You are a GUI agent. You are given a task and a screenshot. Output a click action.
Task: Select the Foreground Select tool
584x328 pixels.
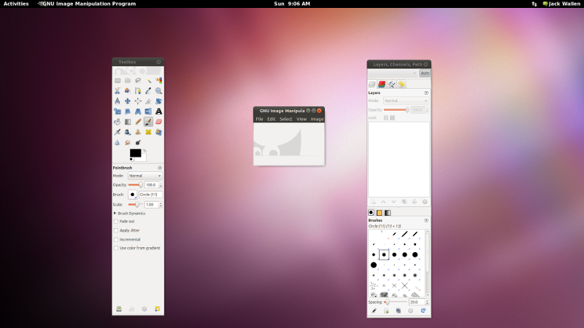coord(128,90)
